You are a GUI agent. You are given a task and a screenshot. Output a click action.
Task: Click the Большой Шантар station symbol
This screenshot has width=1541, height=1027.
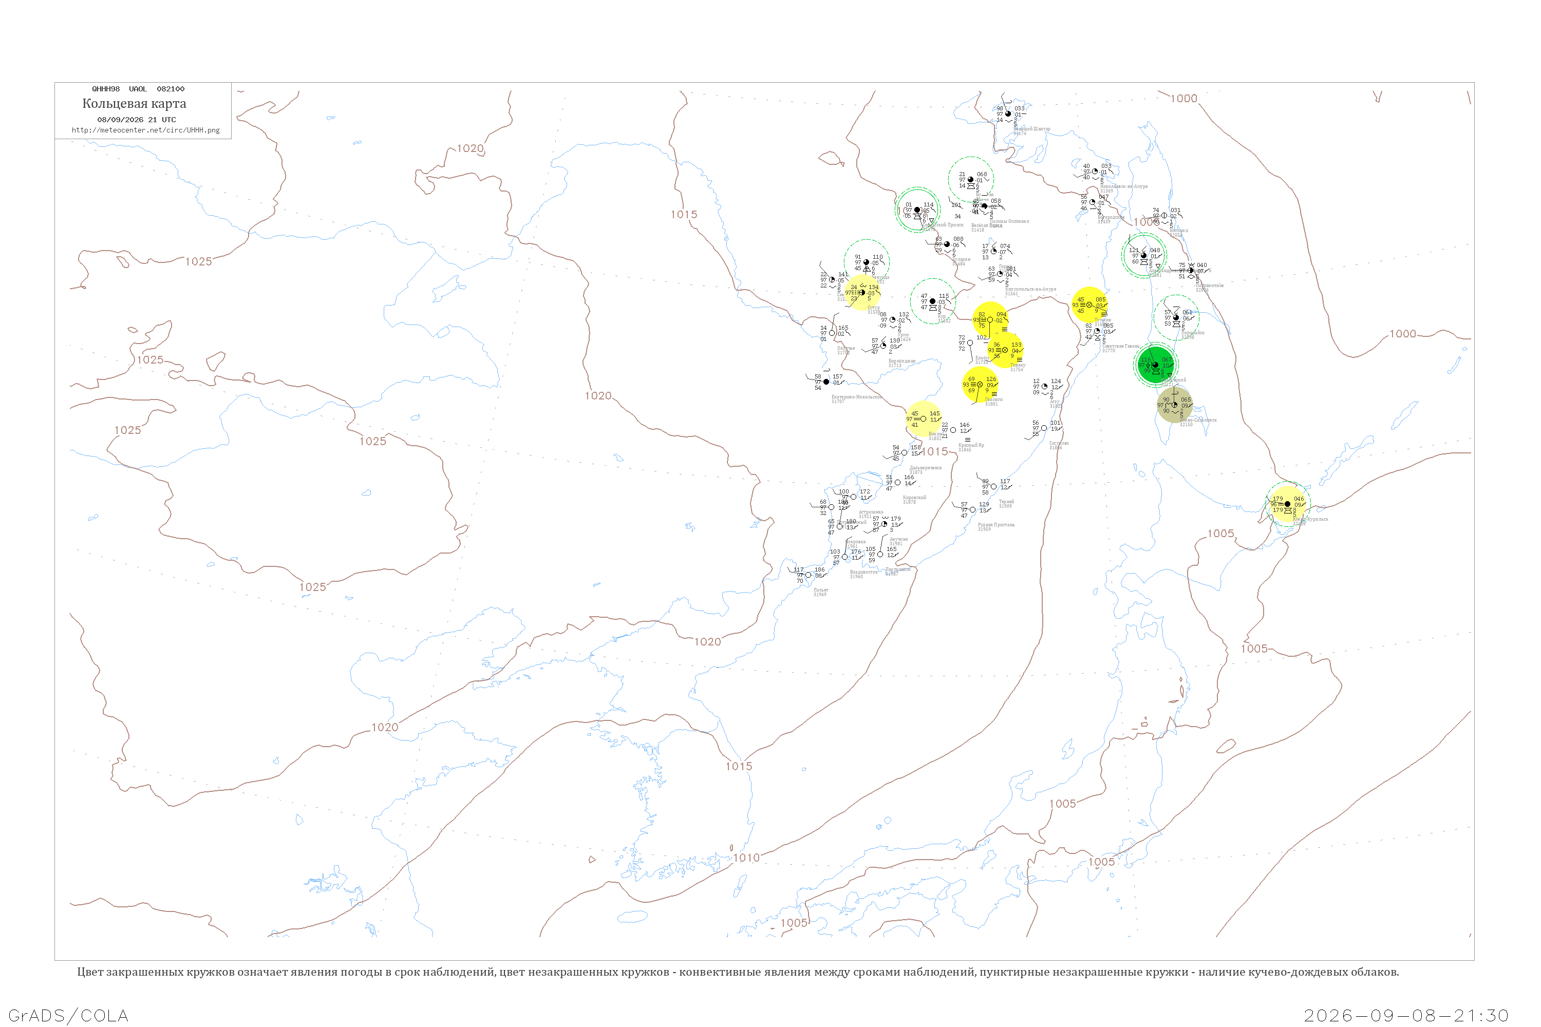(1008, 114)
